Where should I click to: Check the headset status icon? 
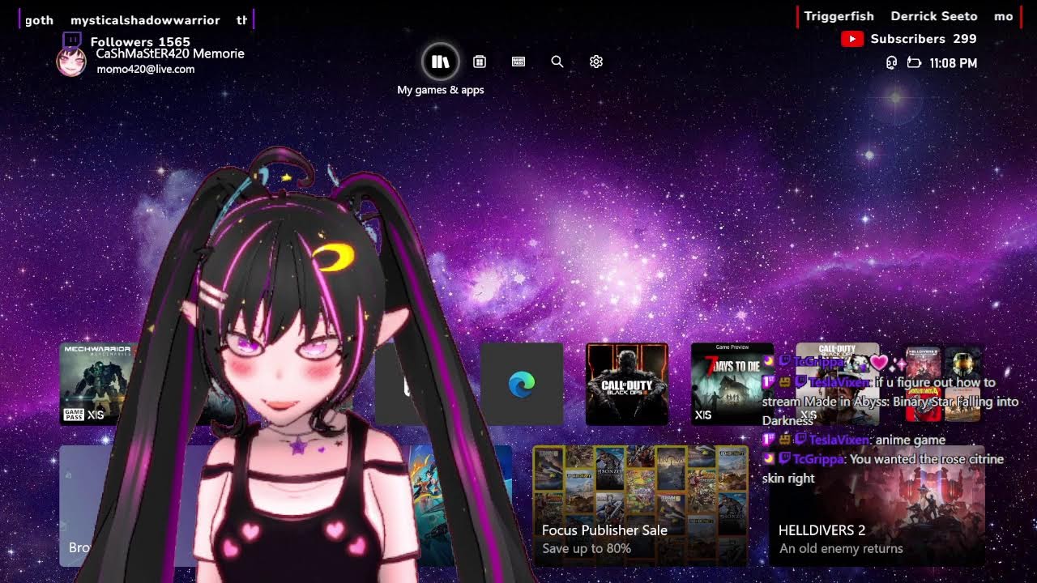(x=892, y=62)
